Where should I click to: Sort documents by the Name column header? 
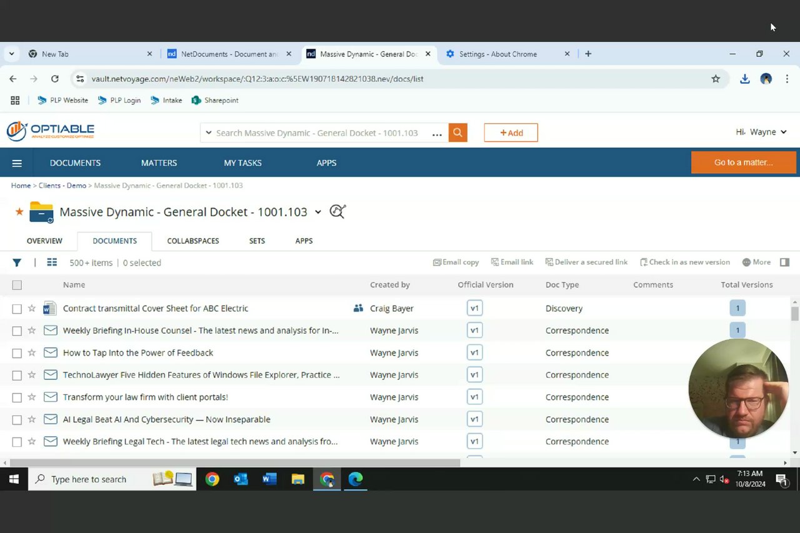point(74,285)
